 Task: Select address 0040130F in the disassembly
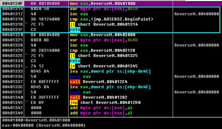tap(12, 4)
